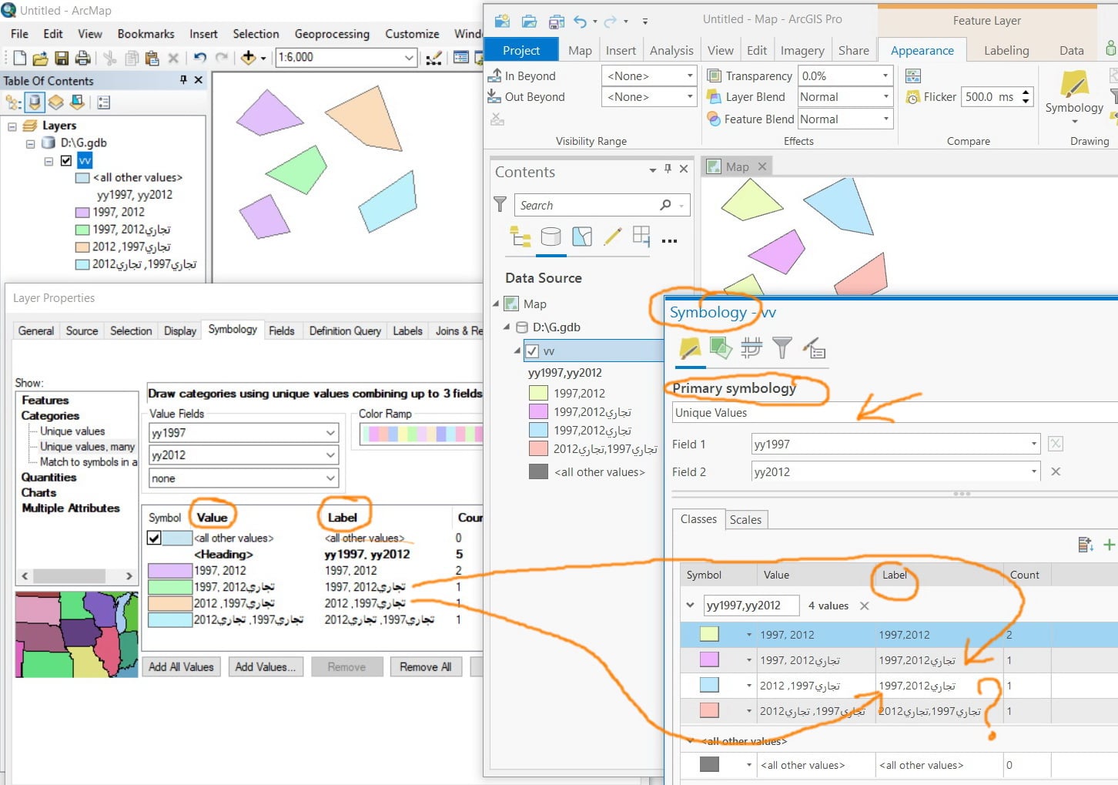
Task: Select the List By Editing pencil icon
Action: pos(613,237)
